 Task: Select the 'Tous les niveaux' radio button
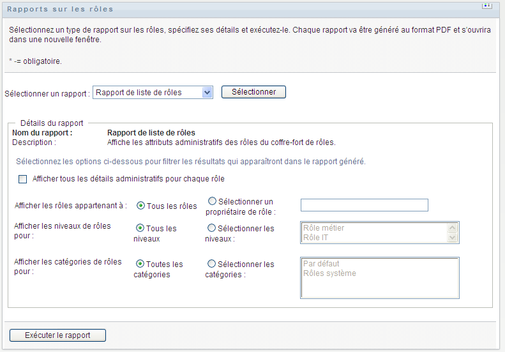coord(140,227)
